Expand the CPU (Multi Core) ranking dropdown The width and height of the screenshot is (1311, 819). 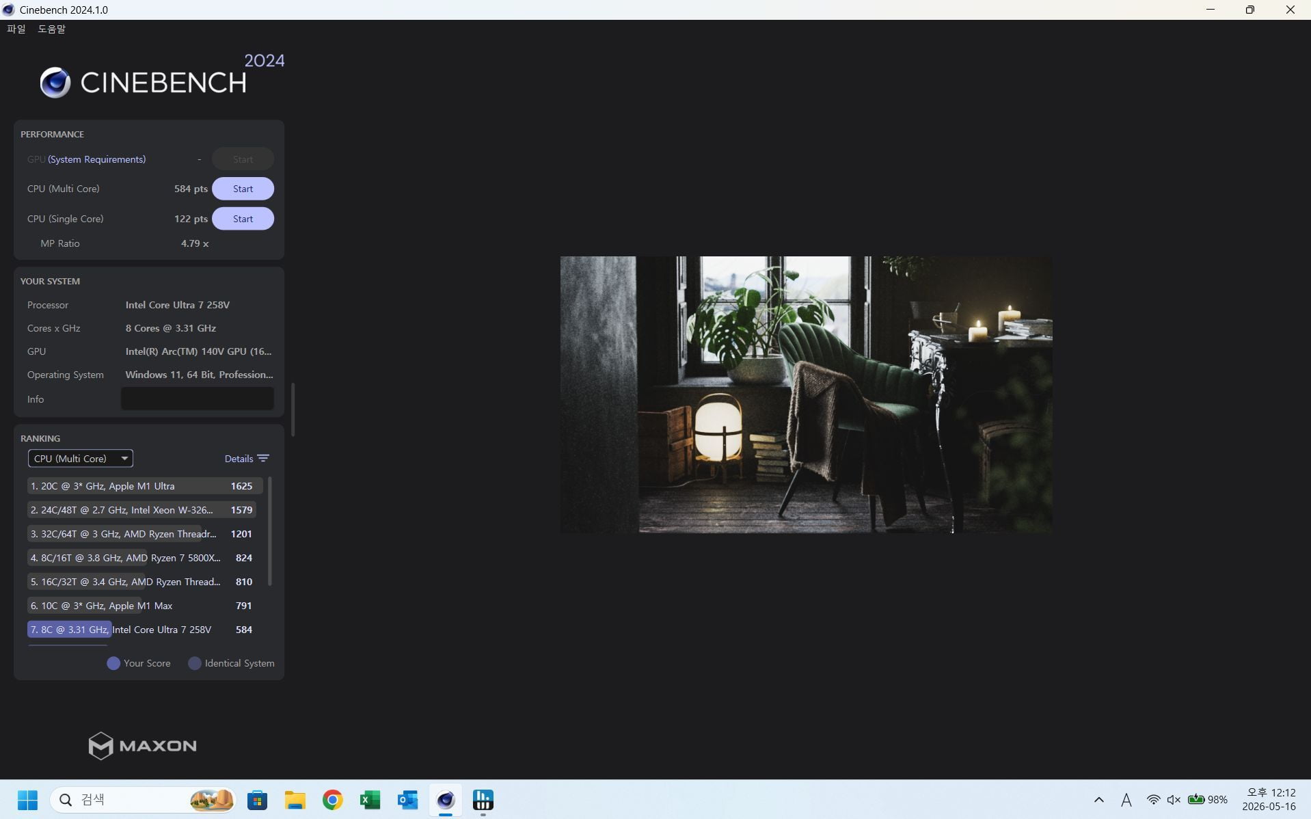click(81, 459)
